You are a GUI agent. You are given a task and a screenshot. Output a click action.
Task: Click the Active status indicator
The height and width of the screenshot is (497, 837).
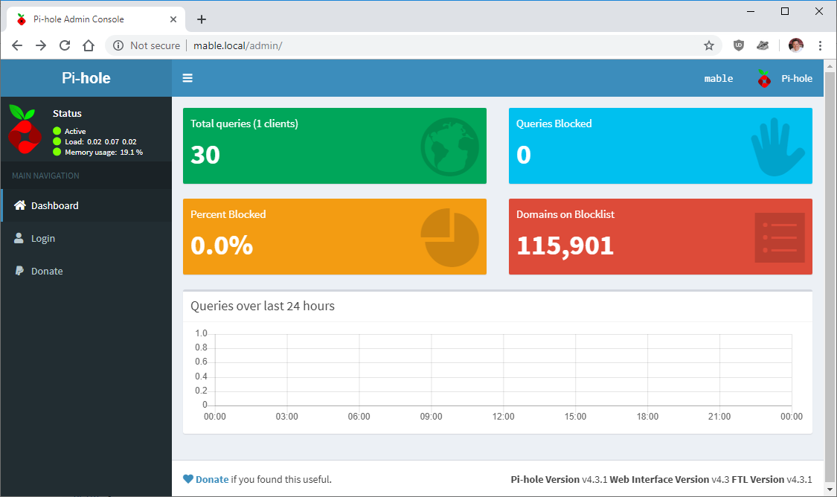[69, 131]
